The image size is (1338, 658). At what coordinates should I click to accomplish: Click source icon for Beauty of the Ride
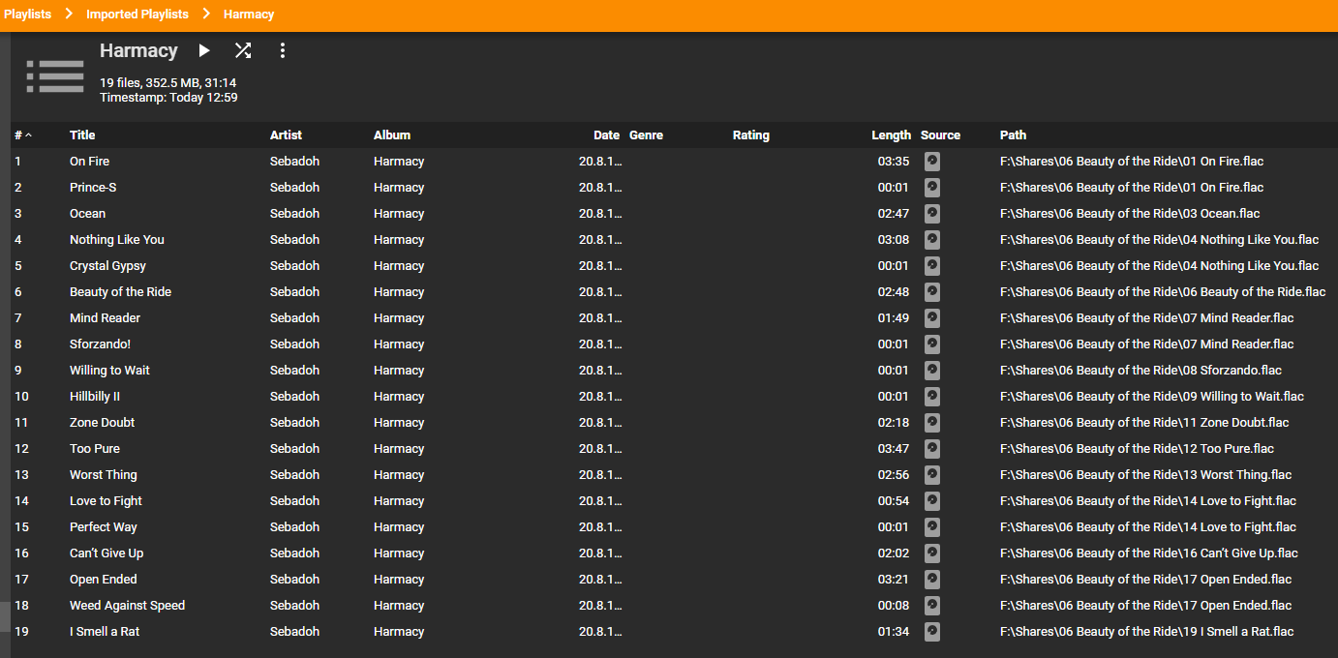pyautogui.click(x=931, y=292)
